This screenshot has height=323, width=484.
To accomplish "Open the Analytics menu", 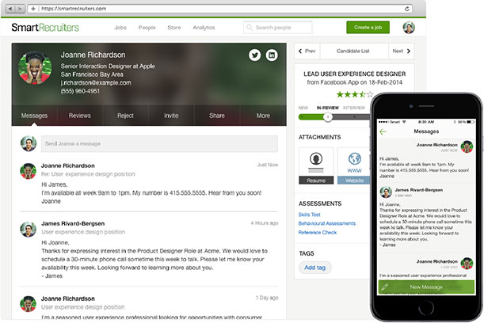I will (x=204, y=28).
